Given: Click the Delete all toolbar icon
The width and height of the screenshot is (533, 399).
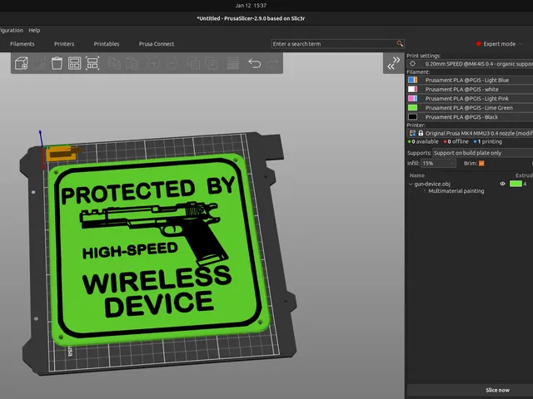Looking at the screenshot, I should click(x=74, y=63).
